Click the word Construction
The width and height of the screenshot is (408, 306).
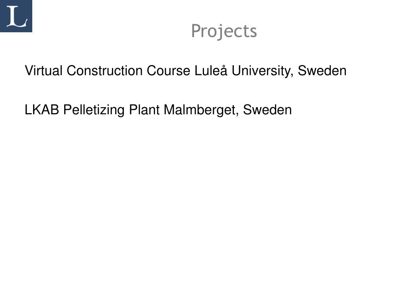105,71
